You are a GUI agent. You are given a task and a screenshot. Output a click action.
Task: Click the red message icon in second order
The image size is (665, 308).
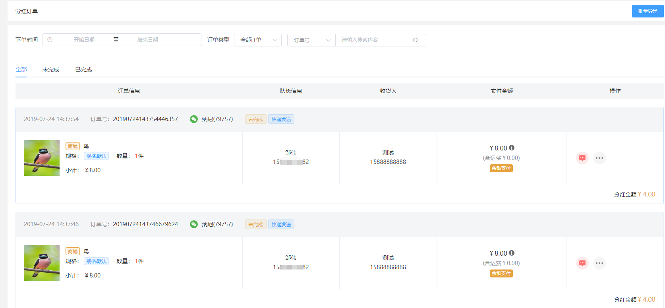582,263
